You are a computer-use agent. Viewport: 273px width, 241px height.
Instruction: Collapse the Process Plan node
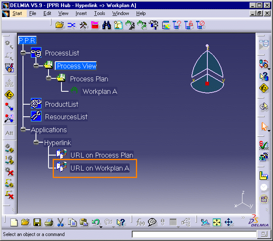[x=48, y=78]
